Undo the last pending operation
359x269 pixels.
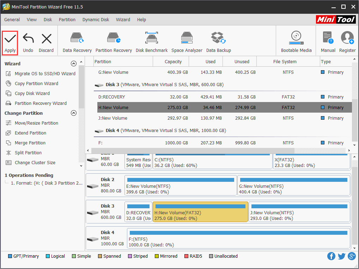(x=28, y=43)
